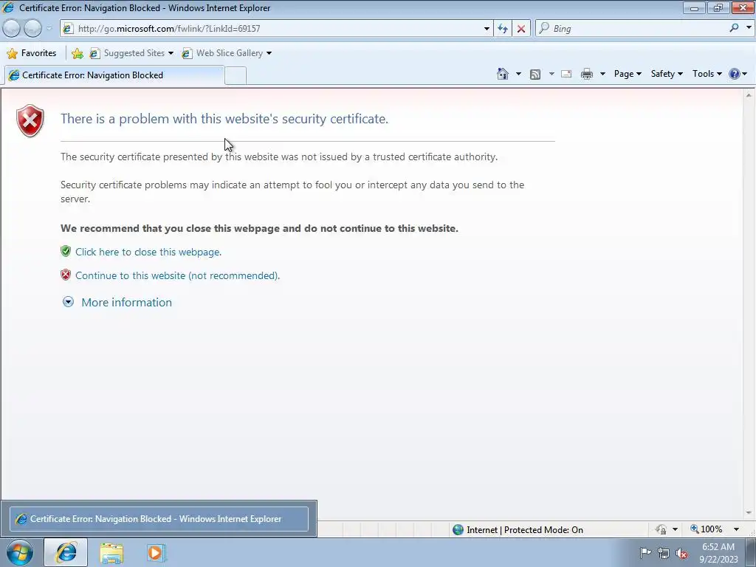Click the blue Help question mark icon
Image resolution: width=756 pixels, height=567 pixels.
(x=735, y=74)
